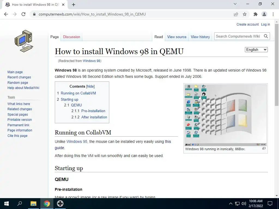Open the Windows 98 redirect link

(92, 61)
